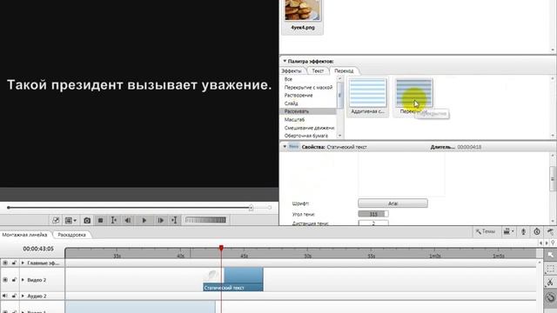Click the 00:00:43:05 timecode display

click(38, 249)
